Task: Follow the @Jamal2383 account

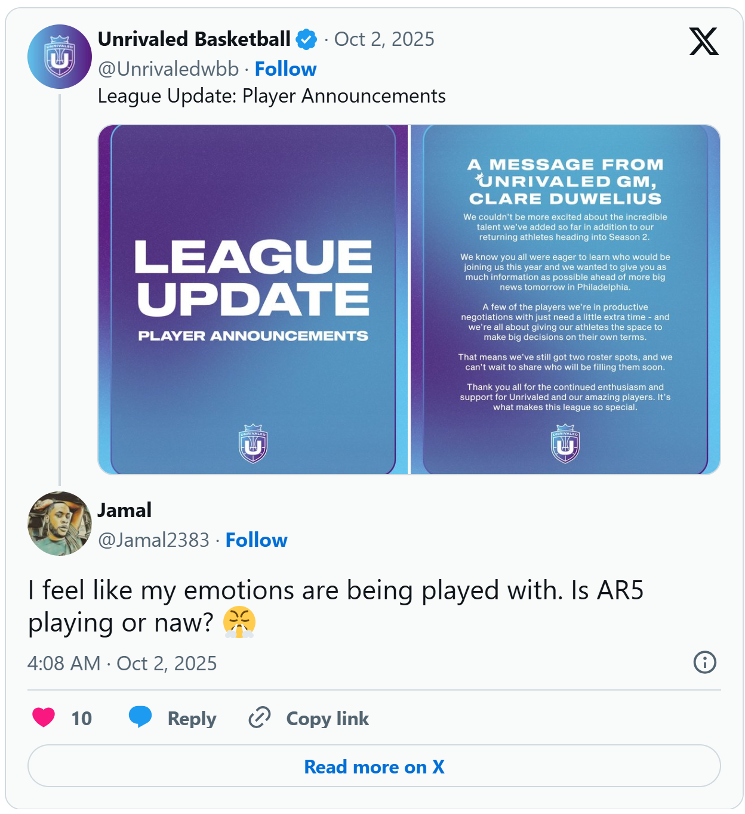Action: click(256, 540)
